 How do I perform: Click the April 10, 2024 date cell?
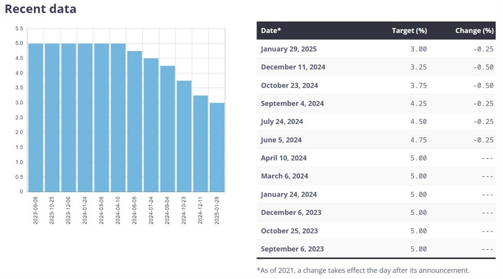(x=283, y=158)
